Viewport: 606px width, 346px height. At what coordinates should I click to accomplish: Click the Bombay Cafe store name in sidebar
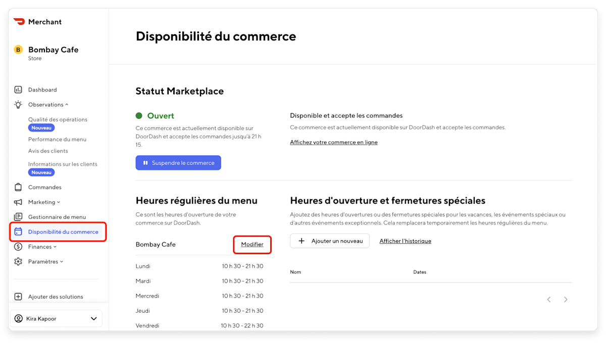click(53, 49)
